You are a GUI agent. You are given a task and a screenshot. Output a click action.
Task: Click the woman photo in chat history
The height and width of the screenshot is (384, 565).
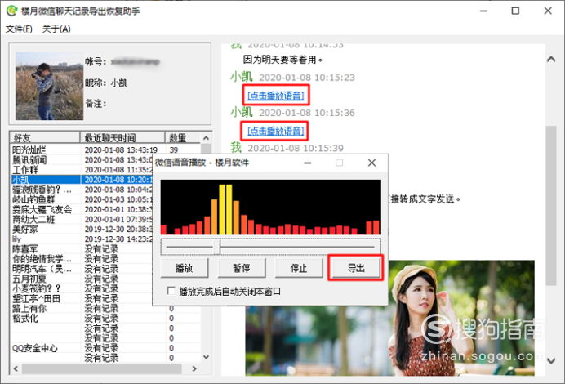pos(390,318)
